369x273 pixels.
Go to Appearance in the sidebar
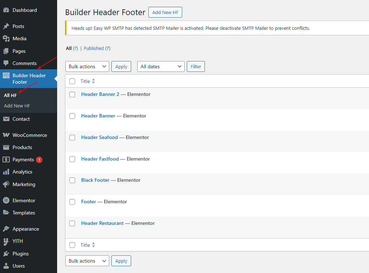(x=26, y=229)
